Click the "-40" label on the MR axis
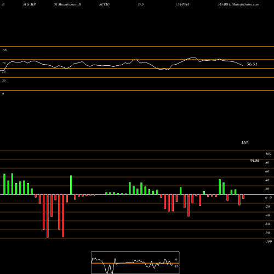274x274 pixels. point(267,215)
